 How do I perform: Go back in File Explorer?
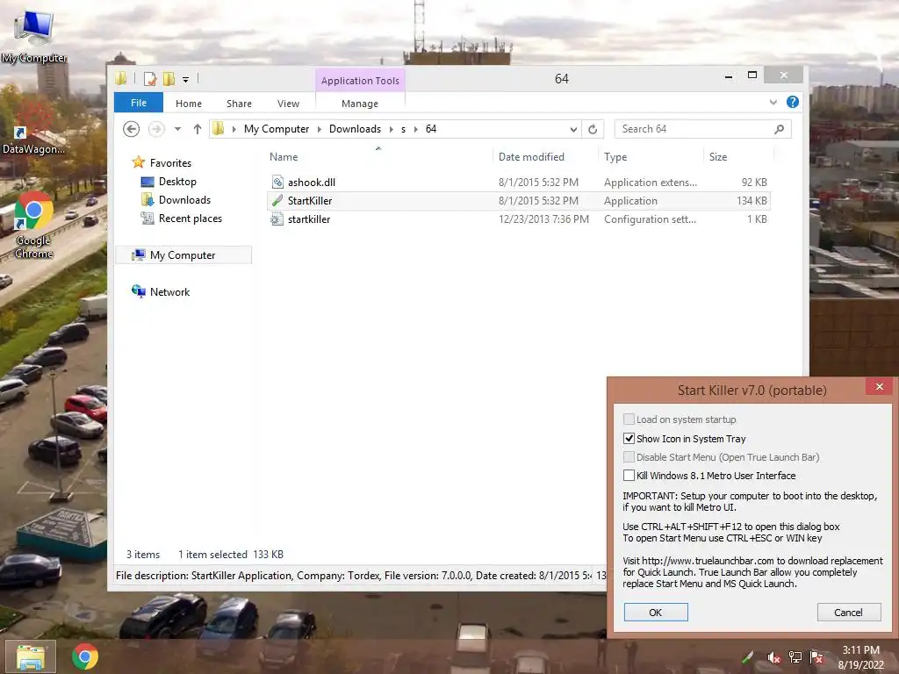(x=132, y=129)
